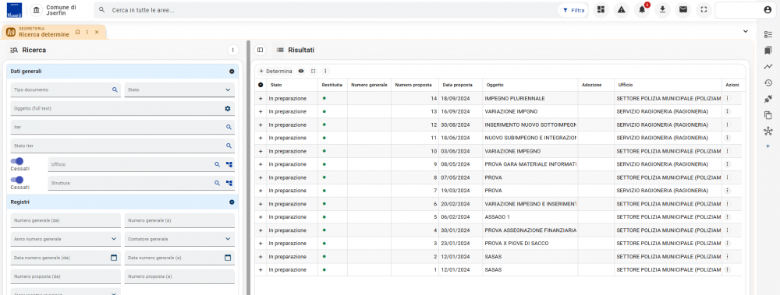This screenshot has height=295, width=780.
Task: Open the right sidebar bookmarks icon
Action: click(x=768, y=50)
